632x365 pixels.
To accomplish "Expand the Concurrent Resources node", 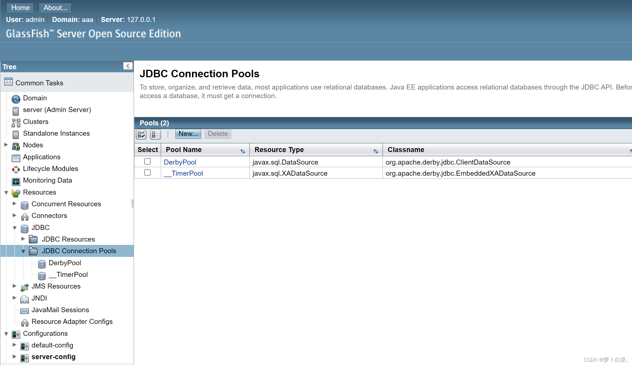I will [14, 203].
